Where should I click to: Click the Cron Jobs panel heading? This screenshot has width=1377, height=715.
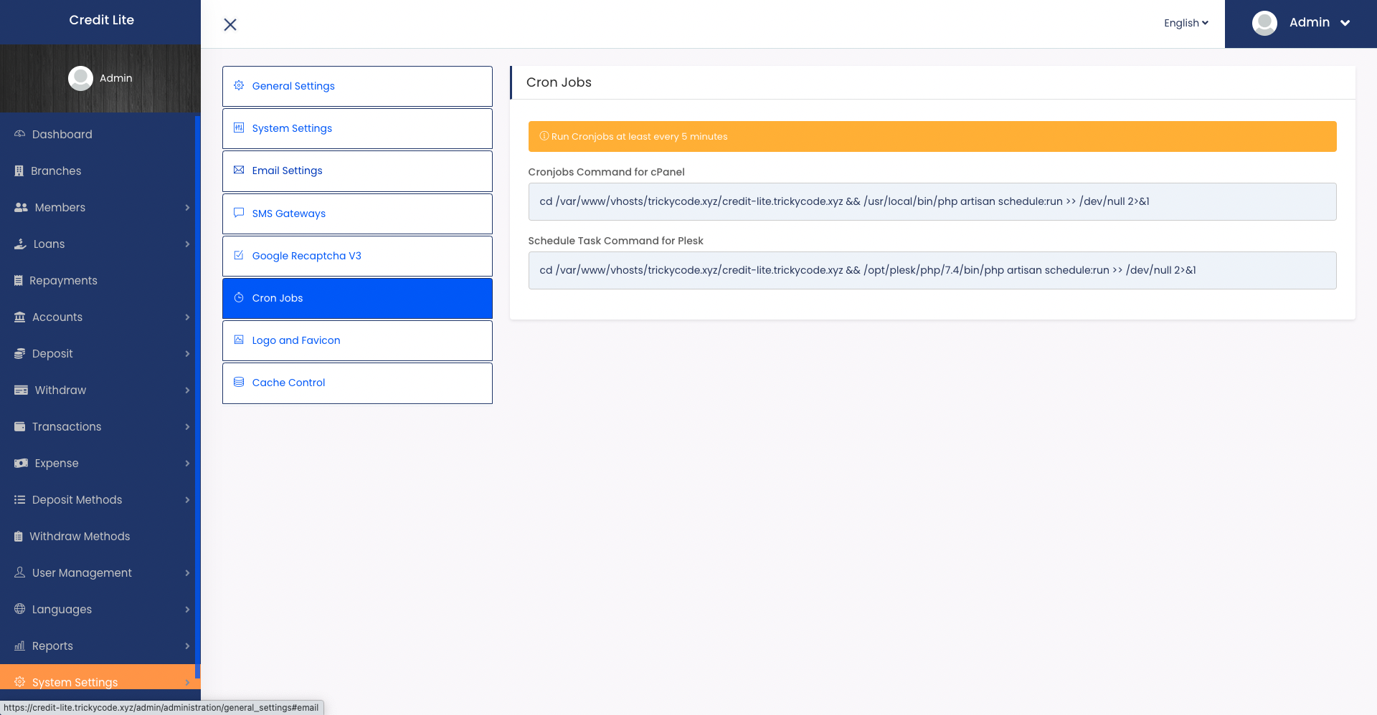pyautogui.click(x=559, y=82)
